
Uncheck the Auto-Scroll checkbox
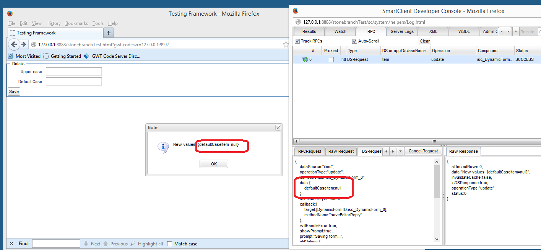(x=354, y=41)
